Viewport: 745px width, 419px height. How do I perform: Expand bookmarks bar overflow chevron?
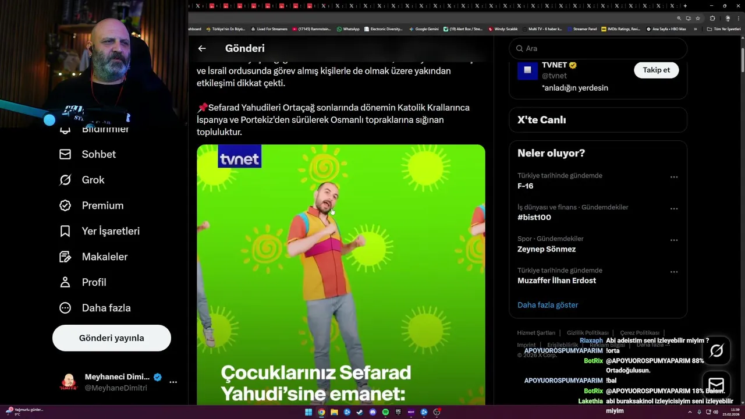(695, 29)
